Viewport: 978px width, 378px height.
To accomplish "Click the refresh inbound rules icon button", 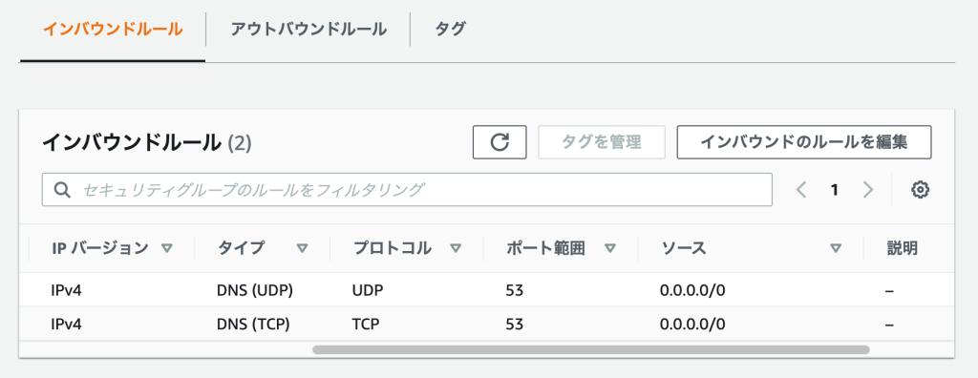I will pos(500,142).
